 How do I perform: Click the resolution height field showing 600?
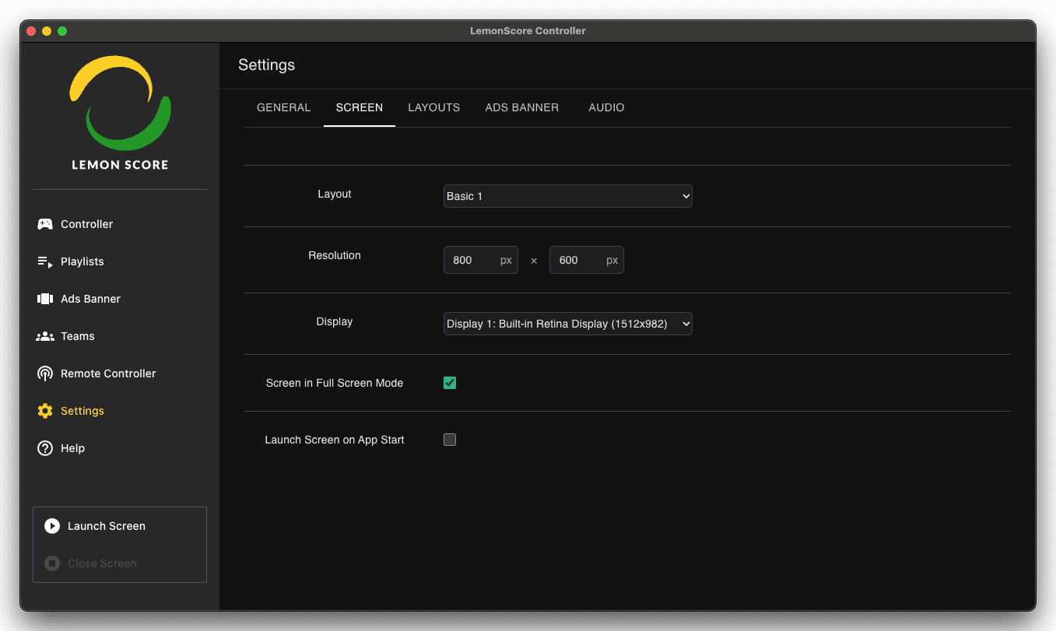pos(577,260)
